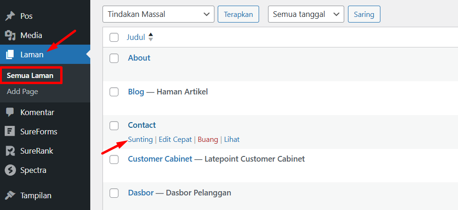Open the Tindakan Massal dropdown
The image size is (458, 210).
(158, 14)
